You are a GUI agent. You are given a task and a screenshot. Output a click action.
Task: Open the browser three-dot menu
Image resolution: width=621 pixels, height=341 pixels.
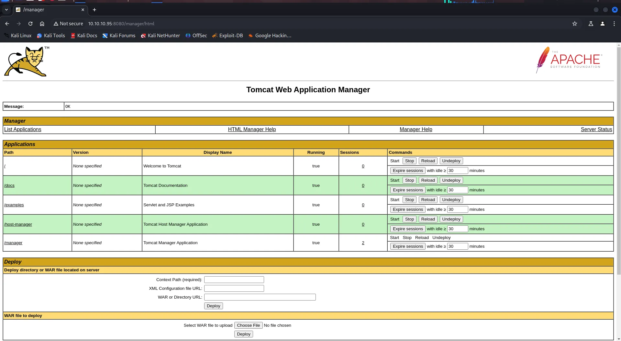tap(614, 24)
